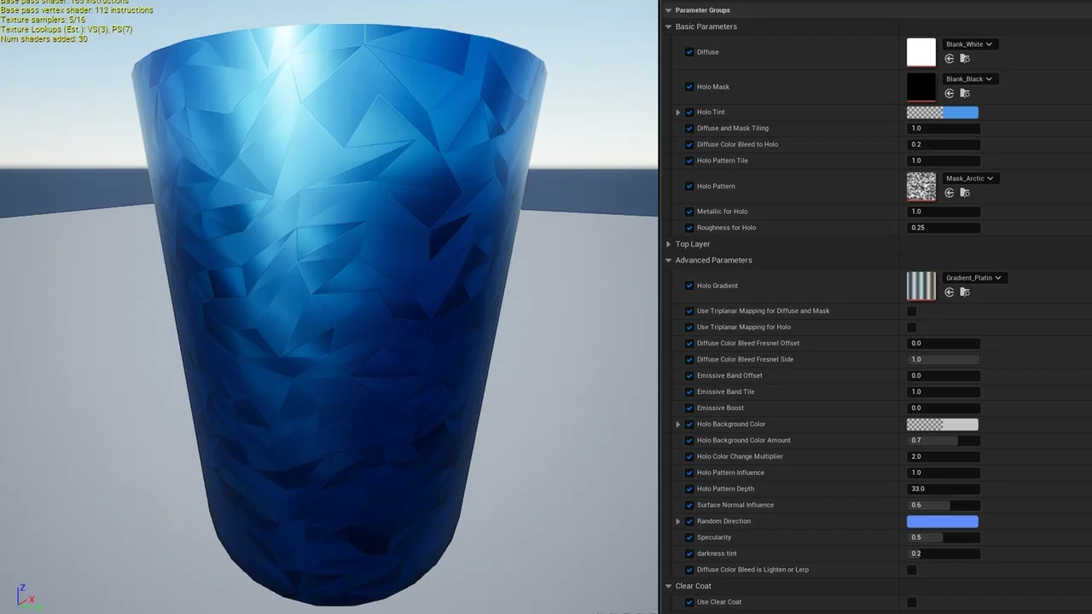The image size is (1092, 614).
Task: Click Use Selected Asset arrow for Holo Mask
Action: click(950, 94)
